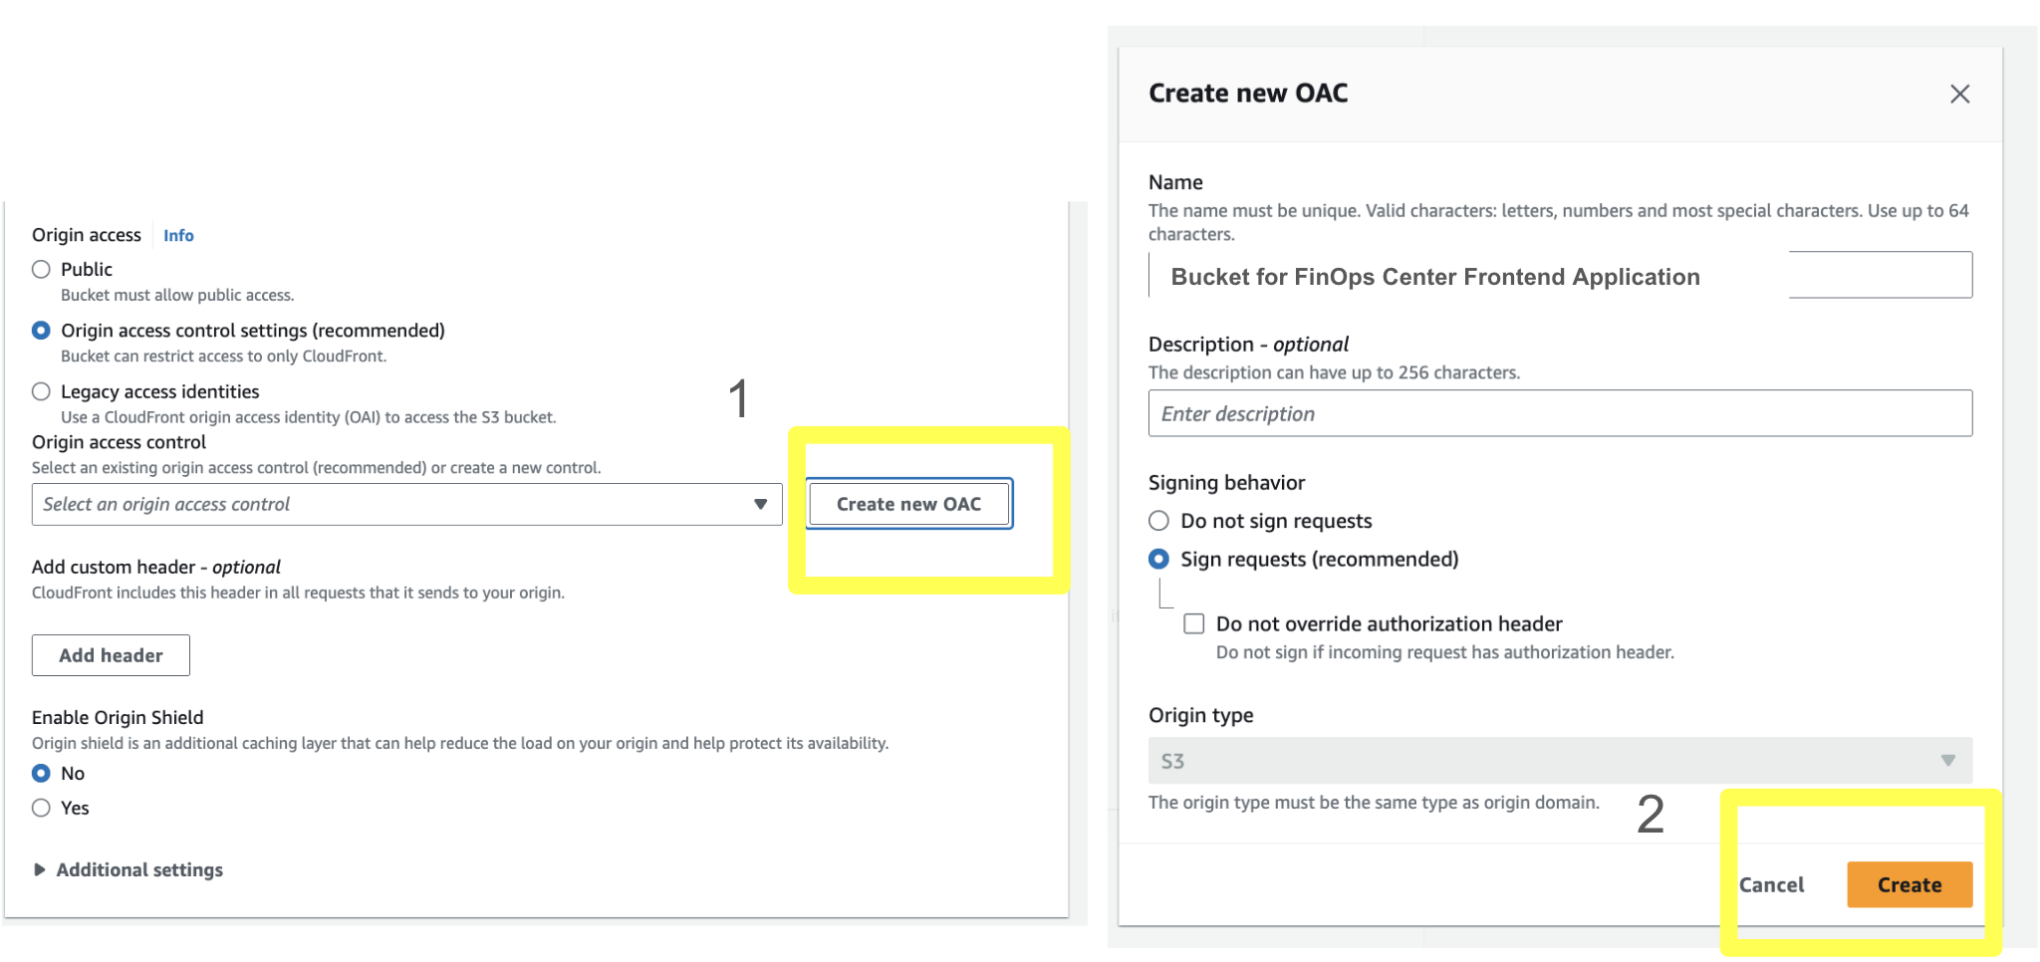The width and height of the screenshot is (2040, 962).
Task: Select Do not sign requests option
Action: [1158, 521]
